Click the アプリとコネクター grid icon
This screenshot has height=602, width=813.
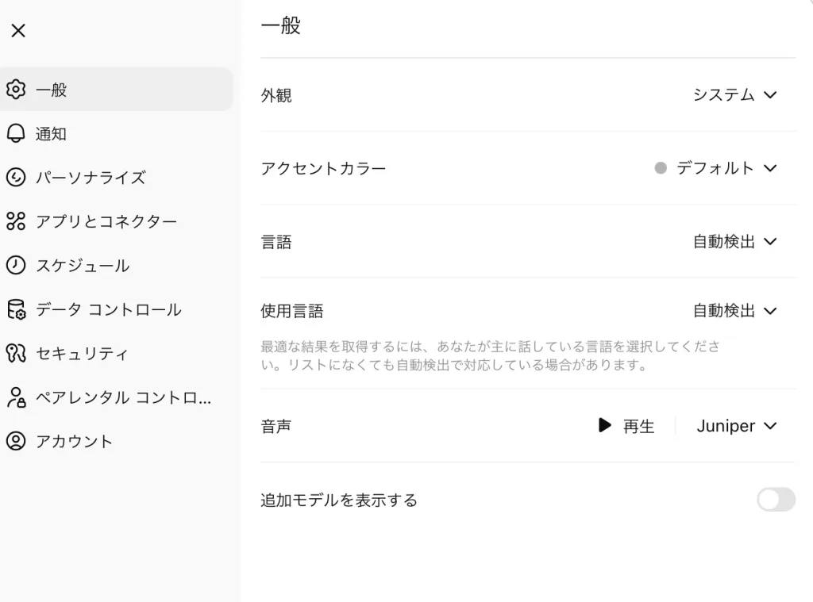tap(16, 221)
